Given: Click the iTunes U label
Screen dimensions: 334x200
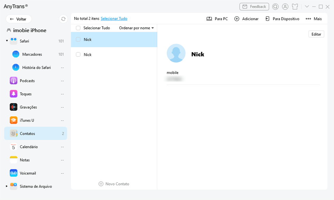Looking at the screenshot, I should pos(27,120).
